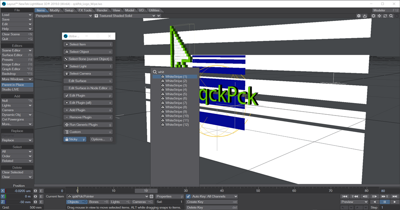400x210 pixels.
Task: Toggle Auto Key checkbox
Action: (x=188, y=196)
